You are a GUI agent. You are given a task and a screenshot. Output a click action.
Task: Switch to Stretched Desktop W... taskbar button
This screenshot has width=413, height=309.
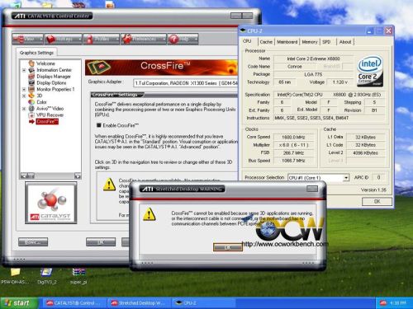click(x=139, y=303)
